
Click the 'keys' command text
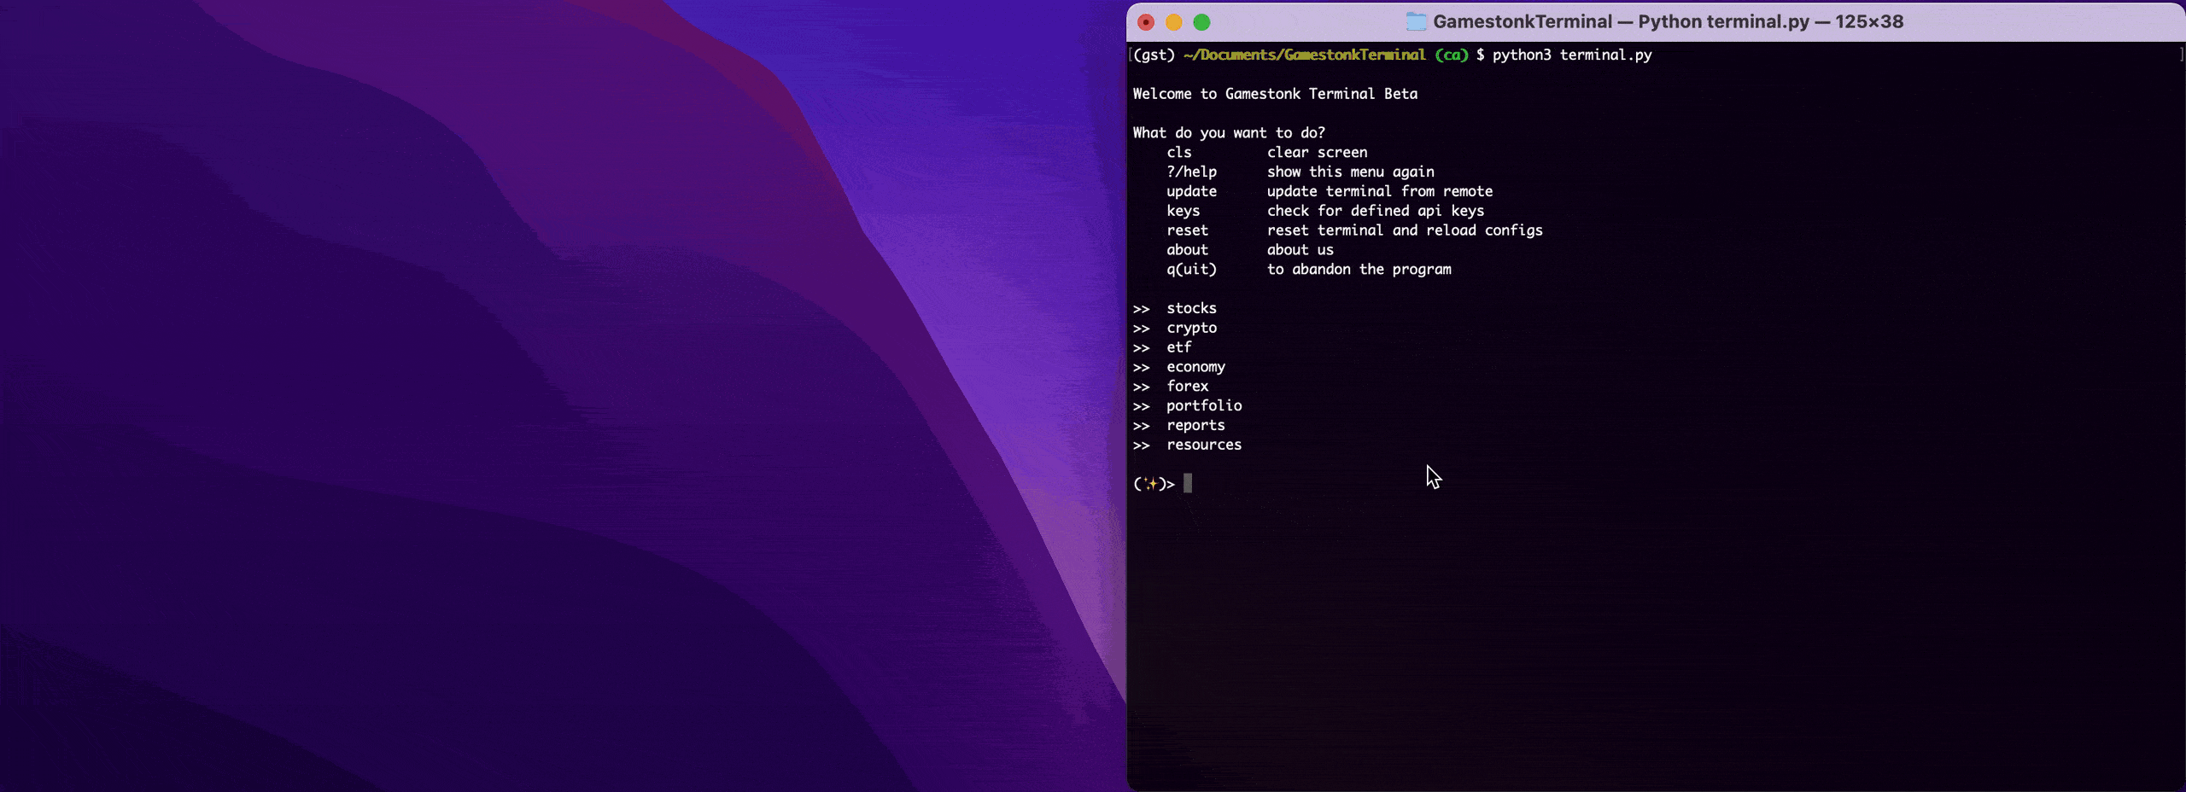(1183, 211)
